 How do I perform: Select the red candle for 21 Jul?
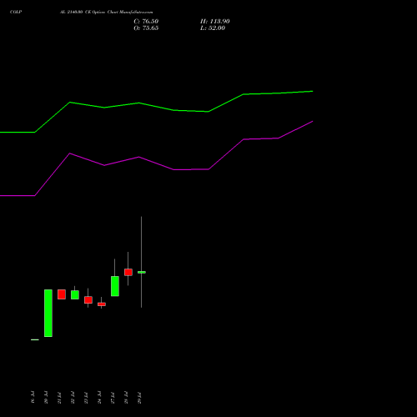point(62,294)
